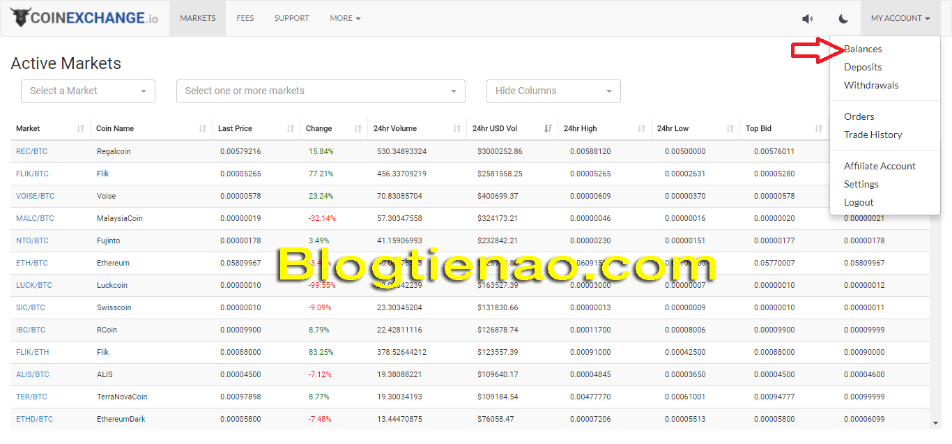The height and width of the screenshot is (444, 952).
Task: Select Deposits from account menu
Action: [x=863, y=67]
